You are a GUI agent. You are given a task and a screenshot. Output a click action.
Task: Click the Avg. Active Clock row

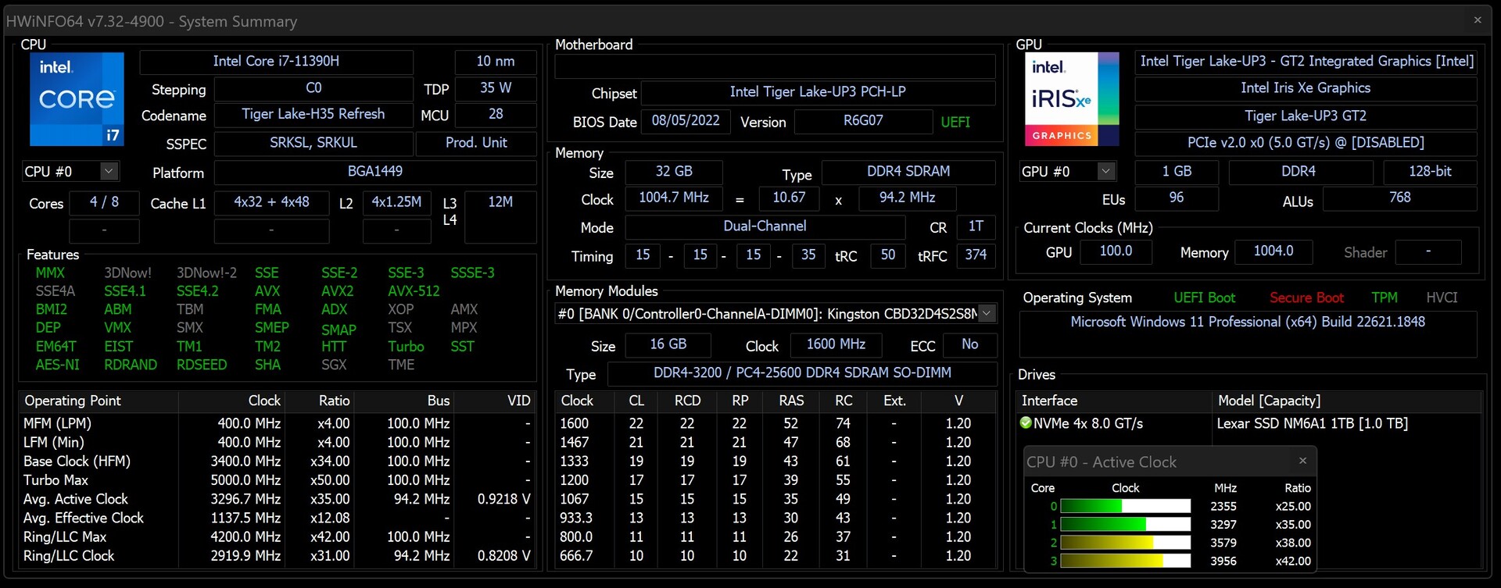pyautogui.click(x=278, y=499)
